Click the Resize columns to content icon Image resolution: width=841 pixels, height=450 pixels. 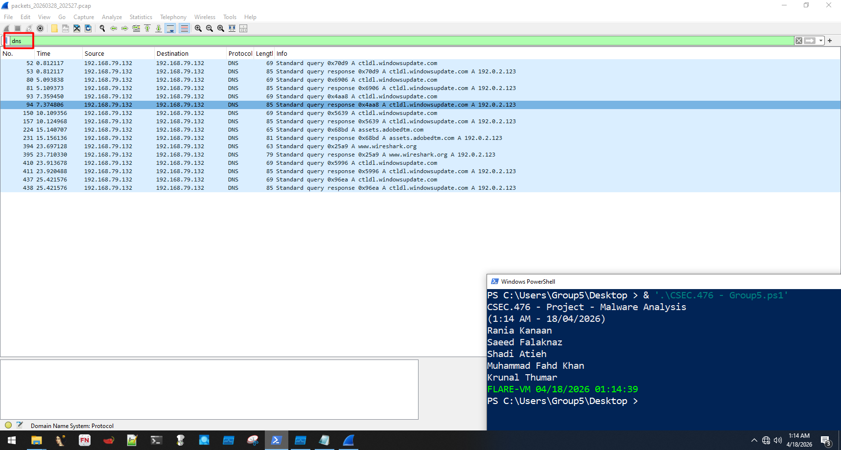click(x=232, y=28)
